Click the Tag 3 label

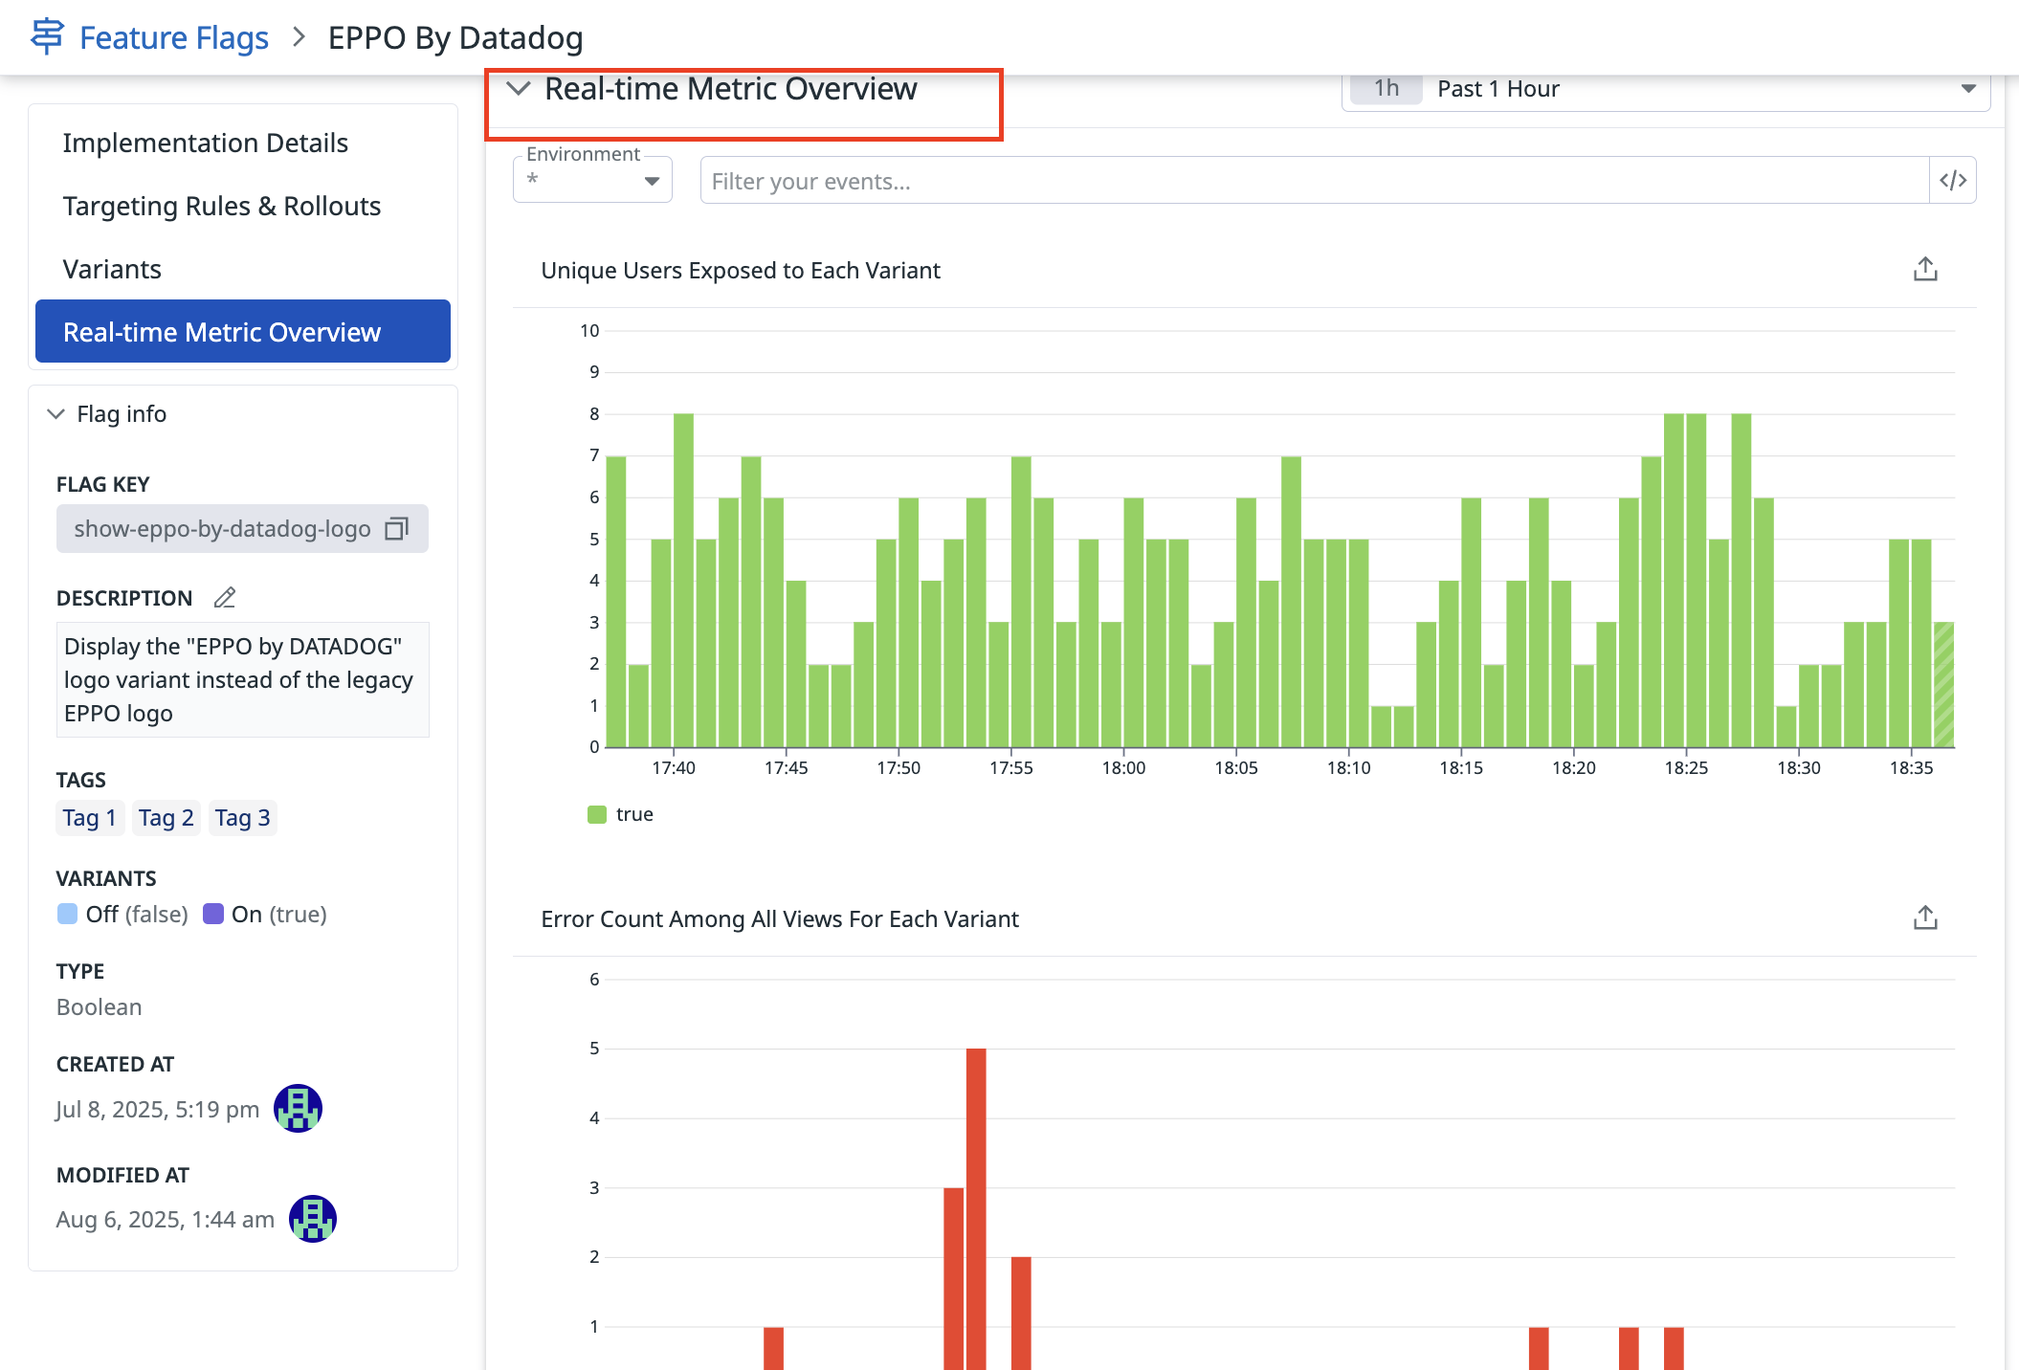coord(243,818)
